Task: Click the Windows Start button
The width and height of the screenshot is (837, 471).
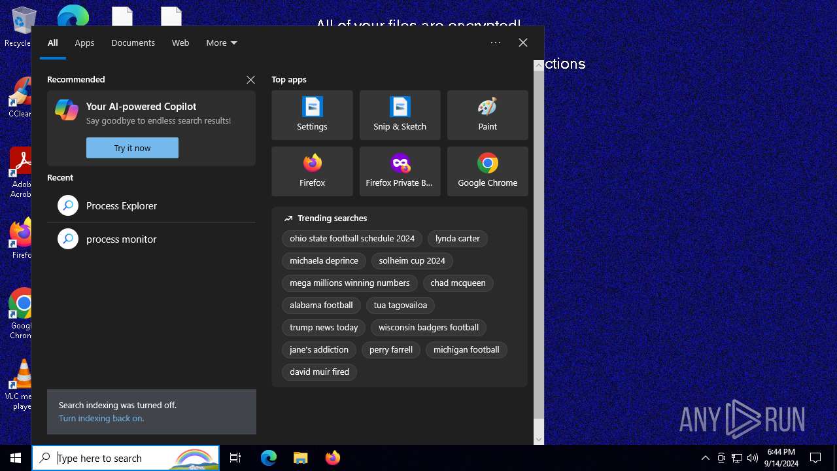Action: tap(16, 458)
